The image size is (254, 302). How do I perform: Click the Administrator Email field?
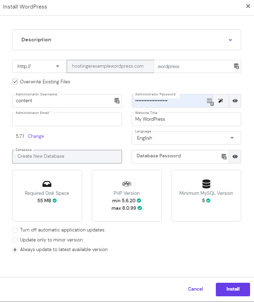(67, 119)
